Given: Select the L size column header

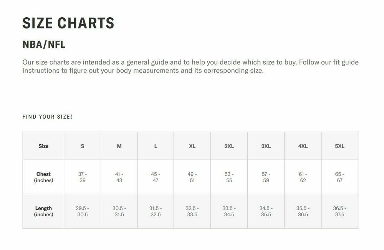Looking at the screenshot, I should [156, 146].
